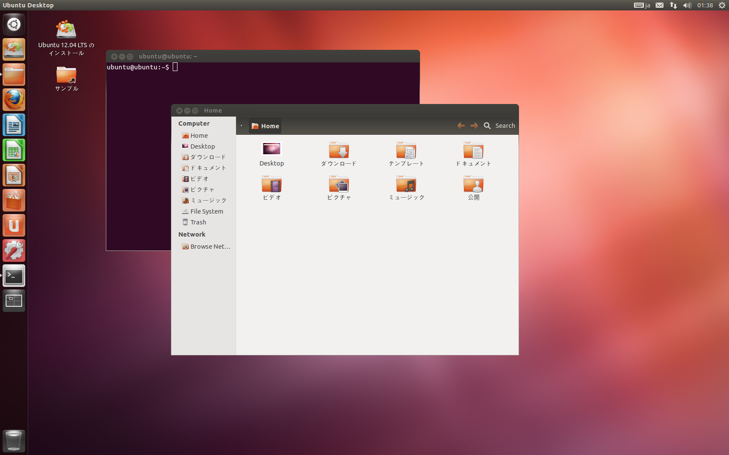Select the ミュージック folder icon
The image size is (729, 455).
click(406, 188)
